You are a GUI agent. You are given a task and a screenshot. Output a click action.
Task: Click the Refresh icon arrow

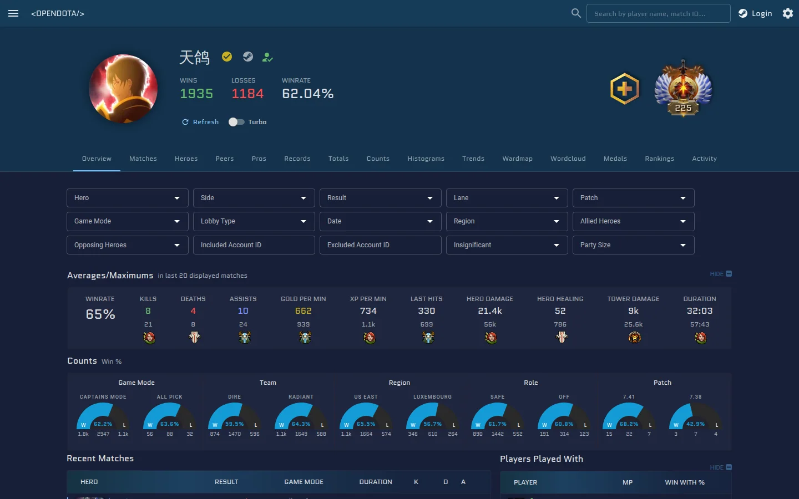coord(185,122)
